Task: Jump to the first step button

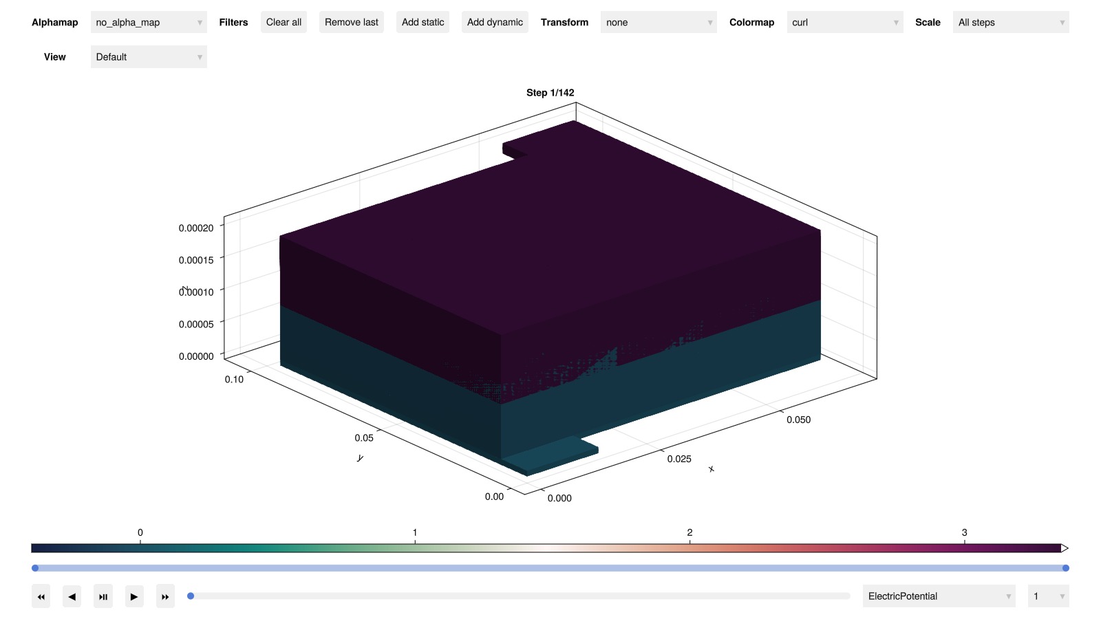Action: click(x=41, y=596)
